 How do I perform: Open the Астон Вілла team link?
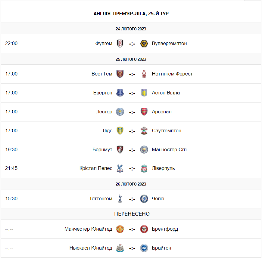[x=166, y=93]
